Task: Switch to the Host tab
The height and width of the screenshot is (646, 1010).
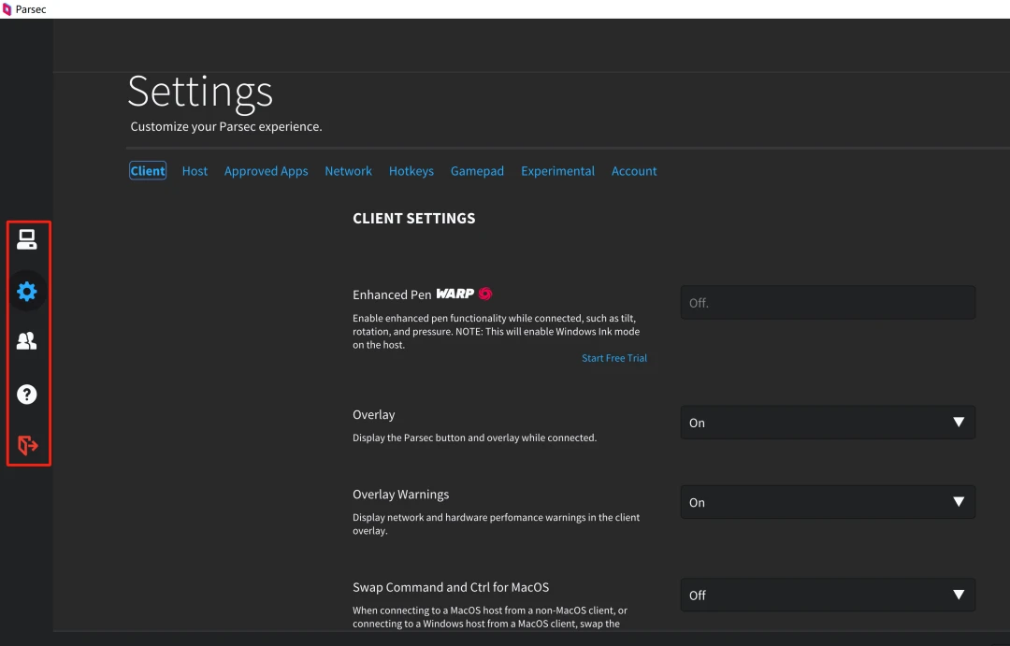Action: (195, 171)
